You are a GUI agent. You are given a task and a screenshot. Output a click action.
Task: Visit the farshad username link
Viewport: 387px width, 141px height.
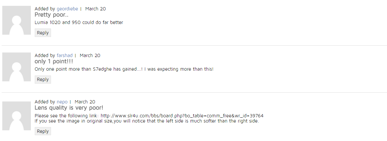point(65,55)
